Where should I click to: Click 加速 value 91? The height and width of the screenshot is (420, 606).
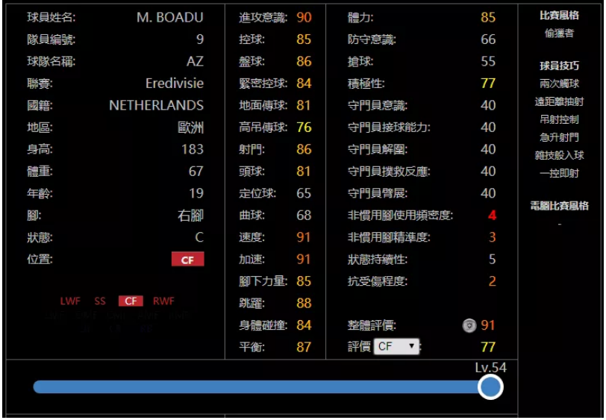[304, 260]
